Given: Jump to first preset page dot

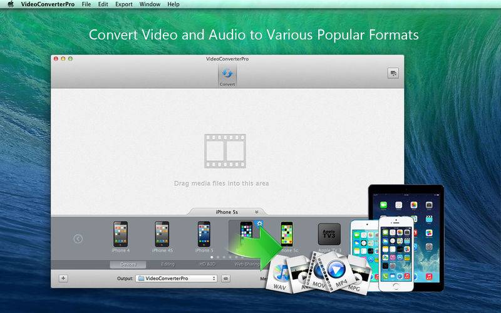Looking at the screenshot, I should pyautogui.click(x=212, y=257).
